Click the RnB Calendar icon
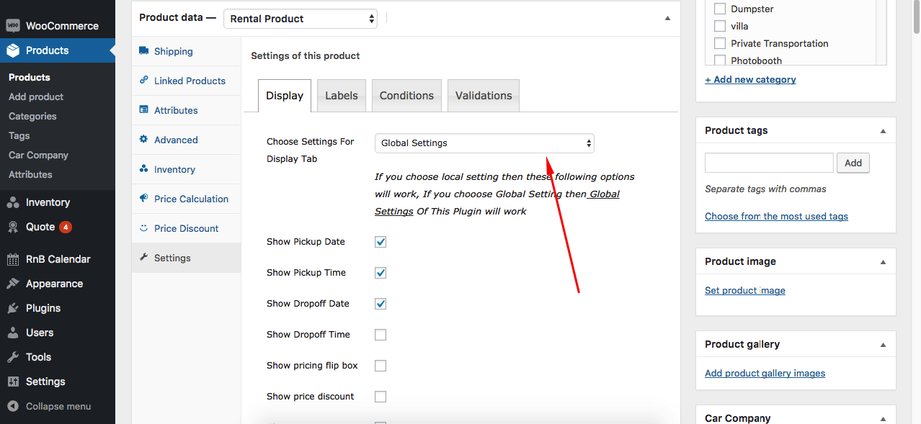The height and width of the screenshot is (424, 921). tap(12, 259)
